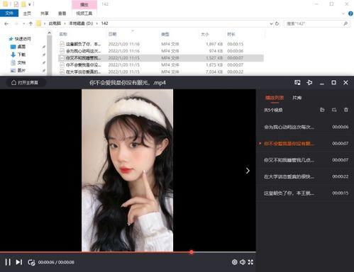Click the video frame in the player
The image size is (354, 272).
pyautogui.click(x=128, y=170)
